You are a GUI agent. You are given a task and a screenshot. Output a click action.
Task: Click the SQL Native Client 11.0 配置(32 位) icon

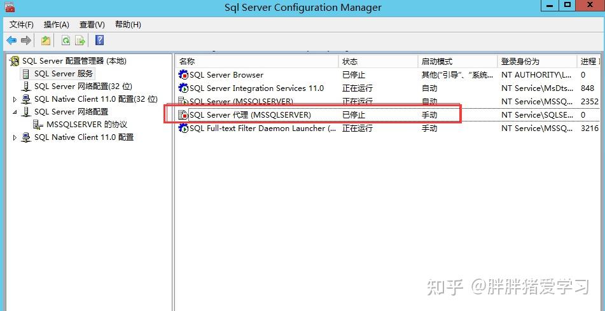coord(26,99)
